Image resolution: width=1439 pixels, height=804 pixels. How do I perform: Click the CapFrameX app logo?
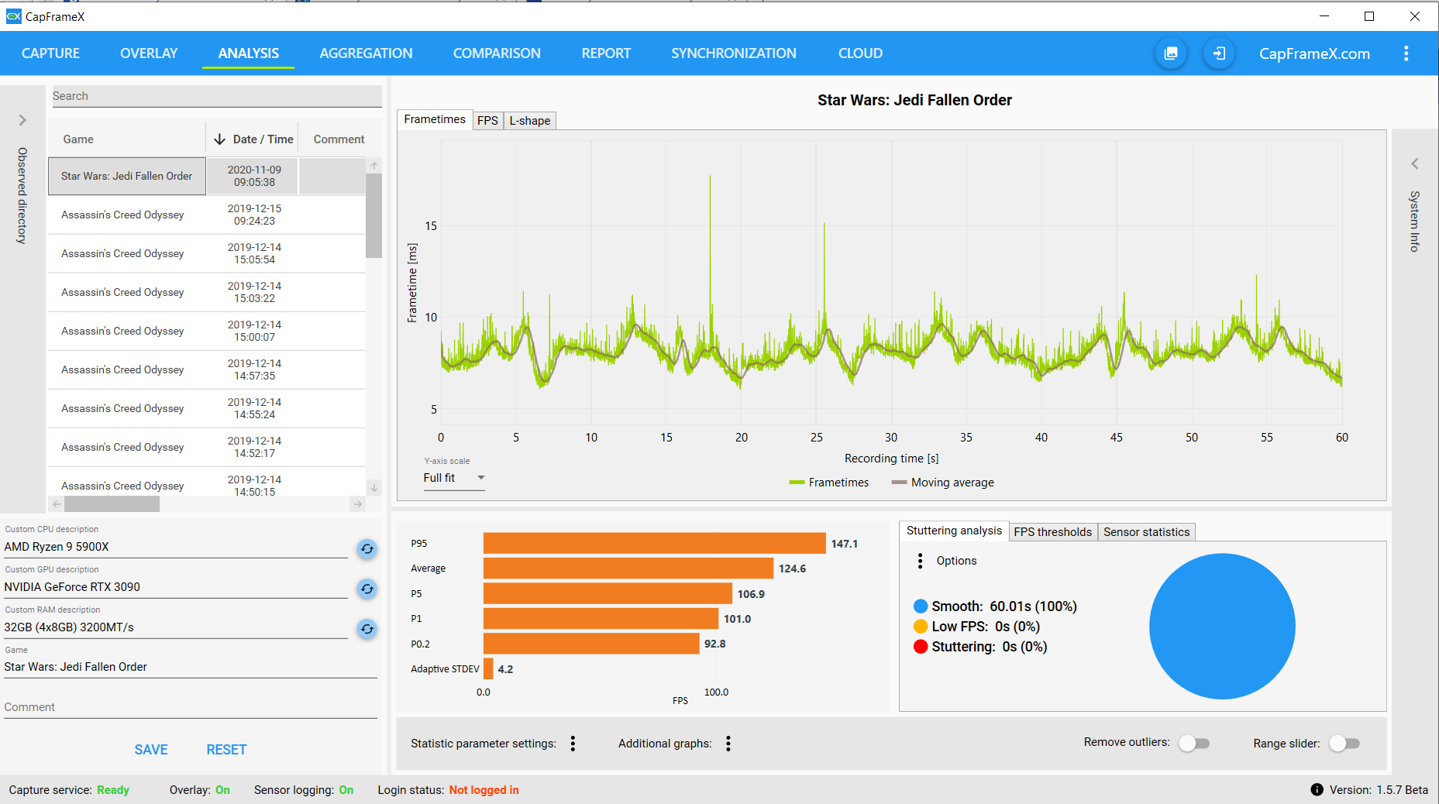tap(13, 16)
